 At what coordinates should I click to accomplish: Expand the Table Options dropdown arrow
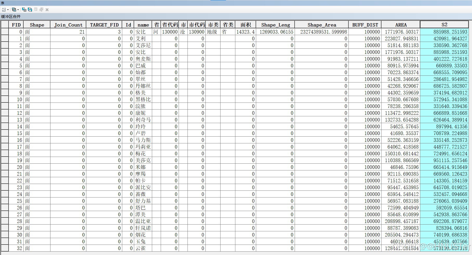tap(8, 10)
